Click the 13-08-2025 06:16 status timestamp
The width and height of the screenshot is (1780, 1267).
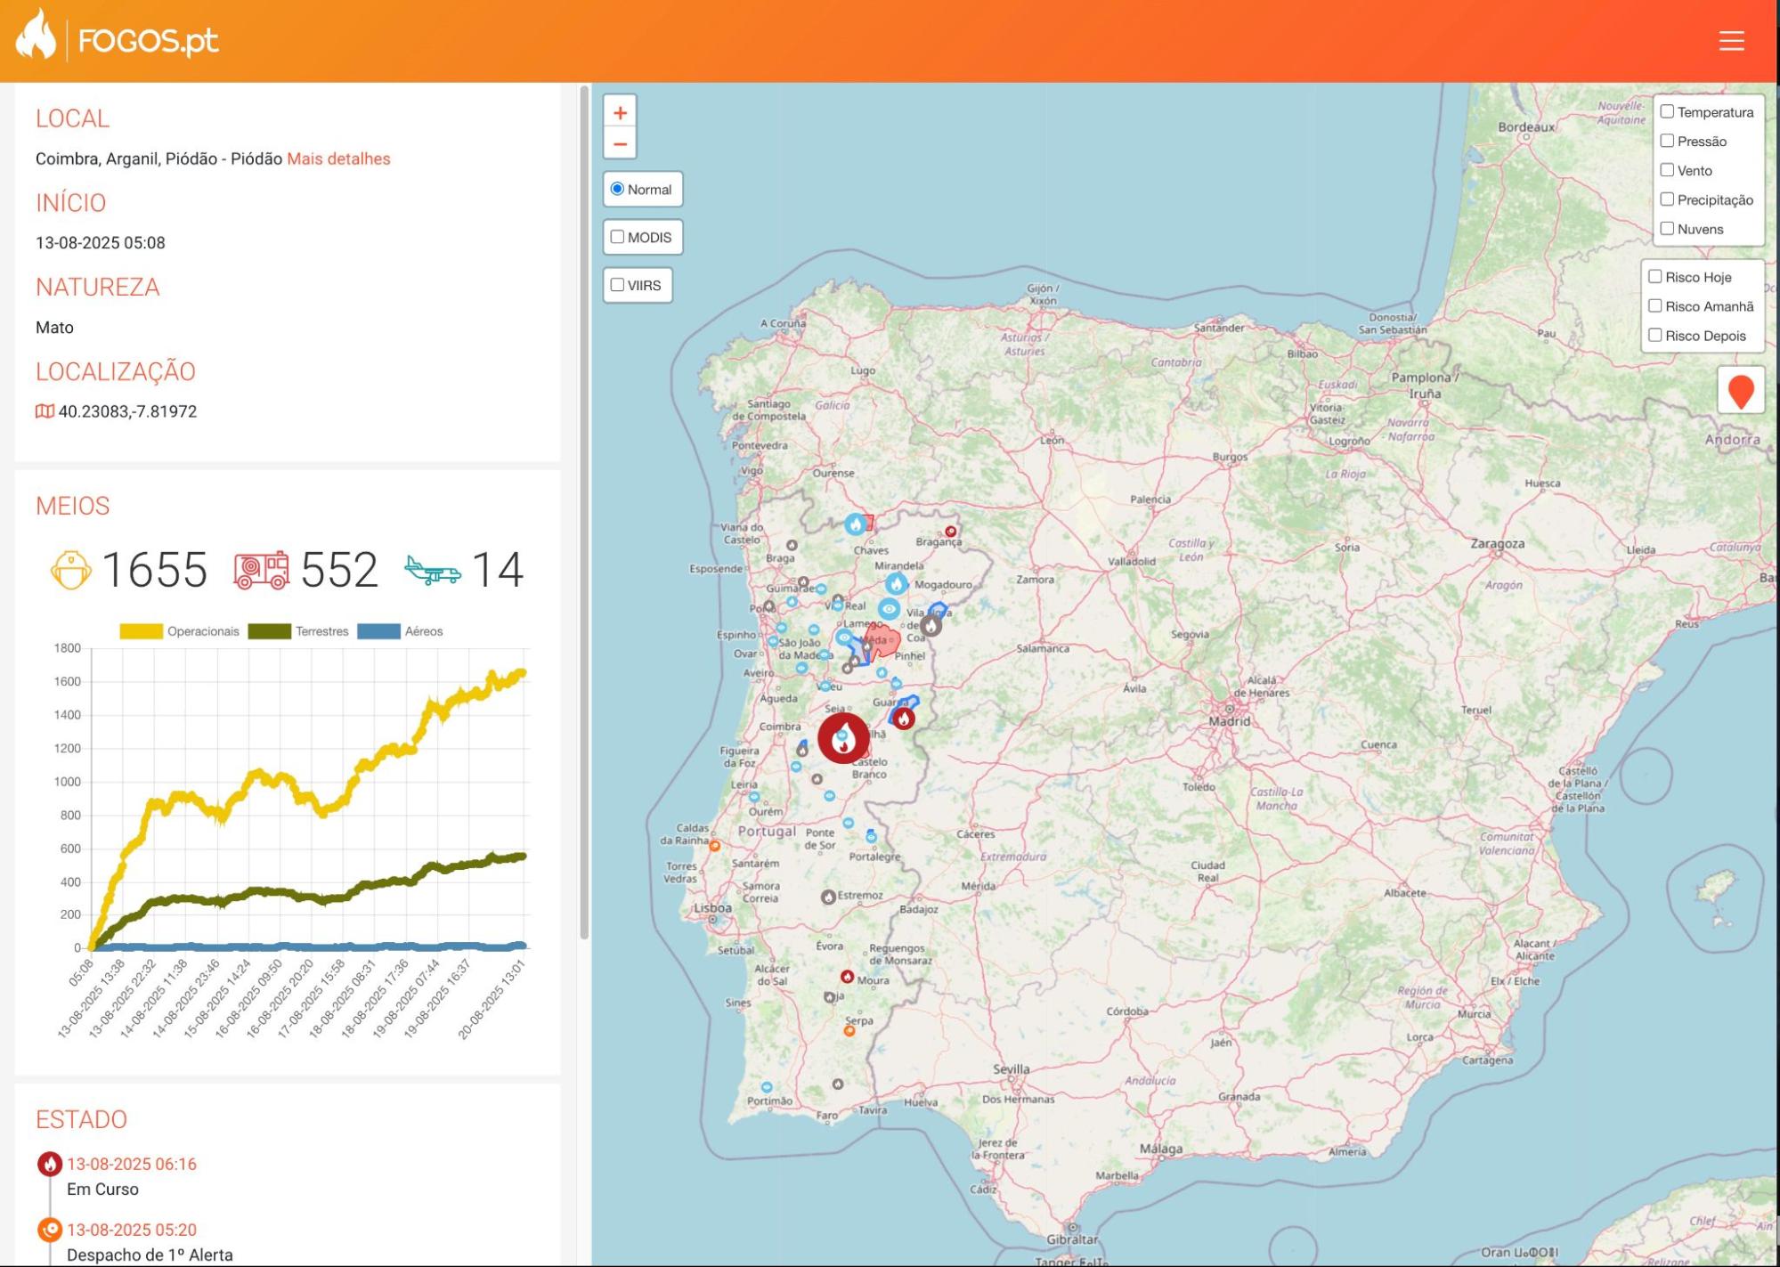(132, 1164)
